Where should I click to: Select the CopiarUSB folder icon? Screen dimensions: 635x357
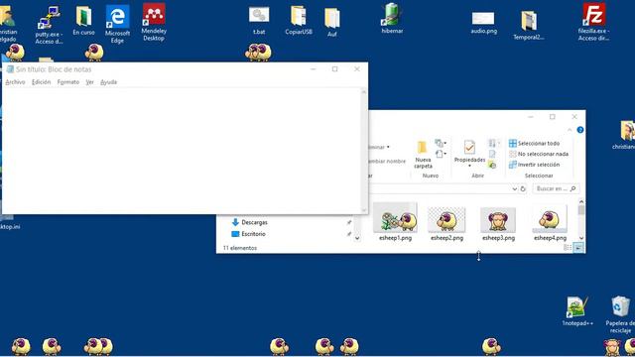point(299,21)
